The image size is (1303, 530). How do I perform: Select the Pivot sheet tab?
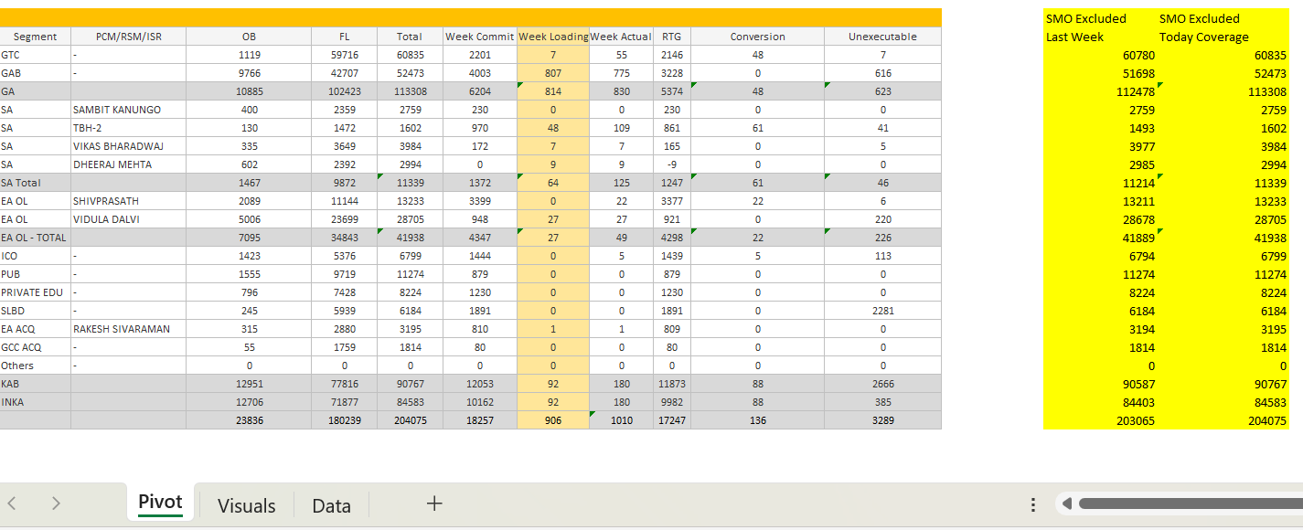160,503
